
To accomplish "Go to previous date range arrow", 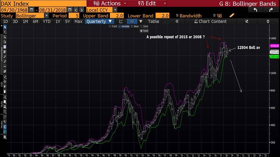I will tap(76, 10).
